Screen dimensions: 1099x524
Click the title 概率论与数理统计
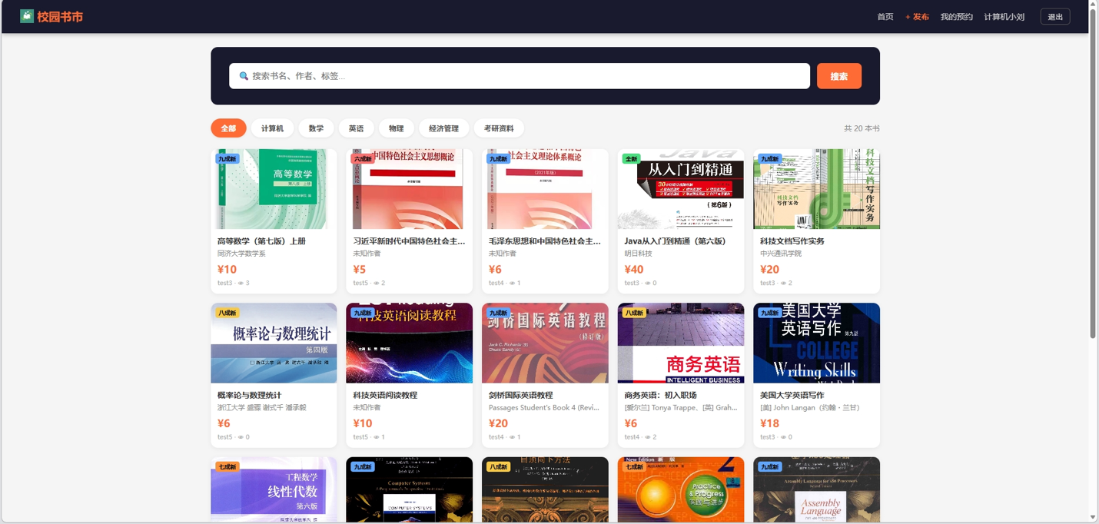pos(250,395)
